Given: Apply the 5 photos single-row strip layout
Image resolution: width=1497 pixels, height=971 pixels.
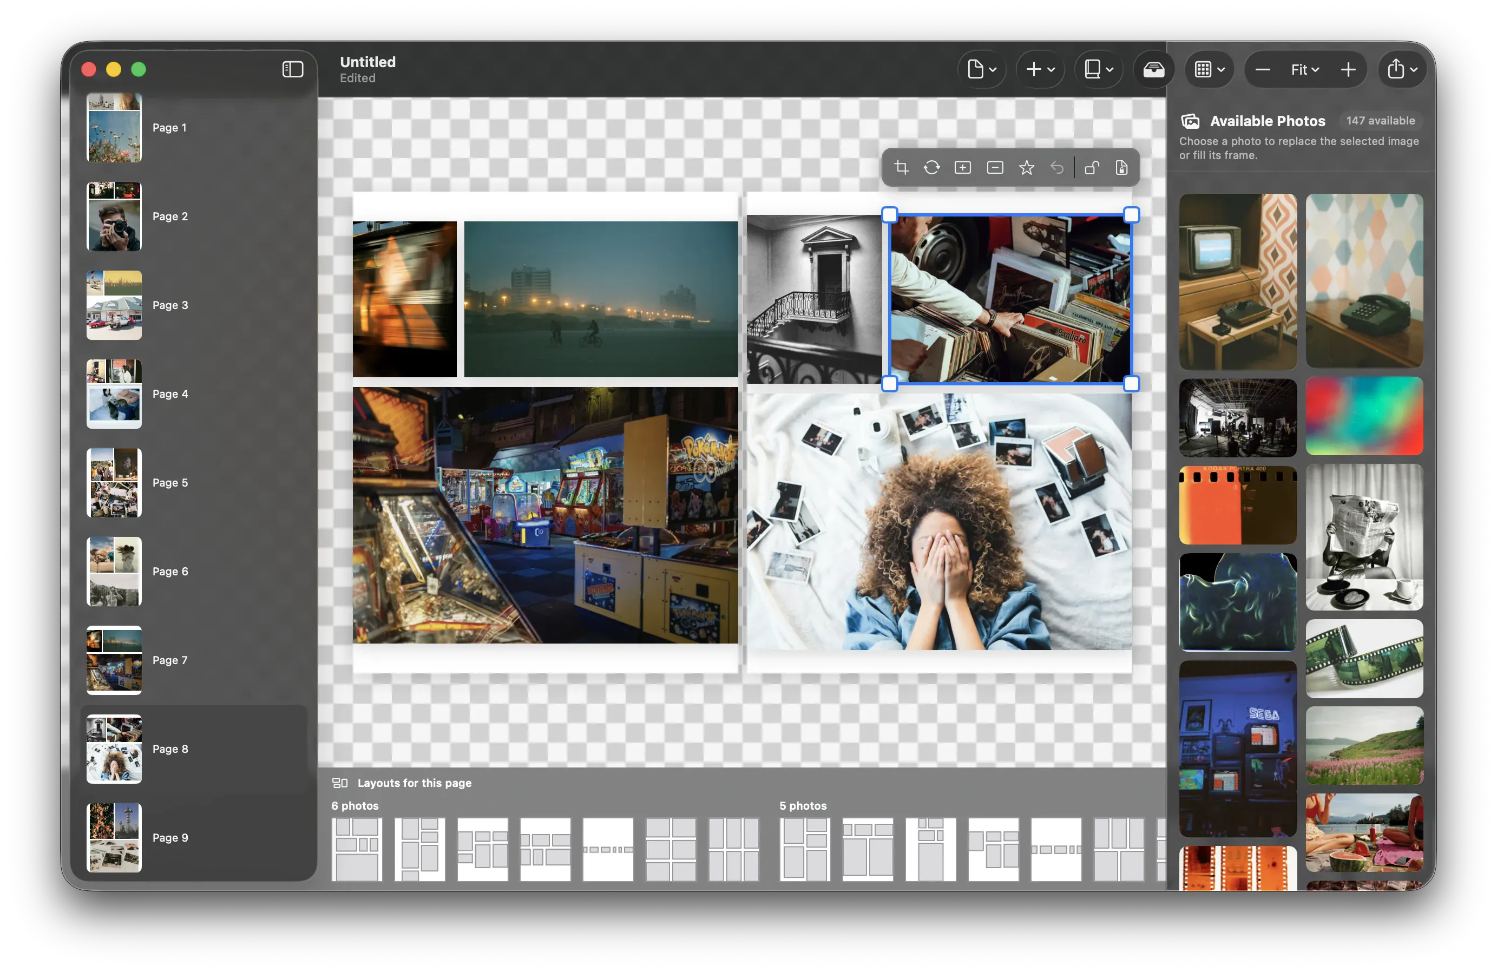Looking at the screenshot, I should (x=1056, y=849).
